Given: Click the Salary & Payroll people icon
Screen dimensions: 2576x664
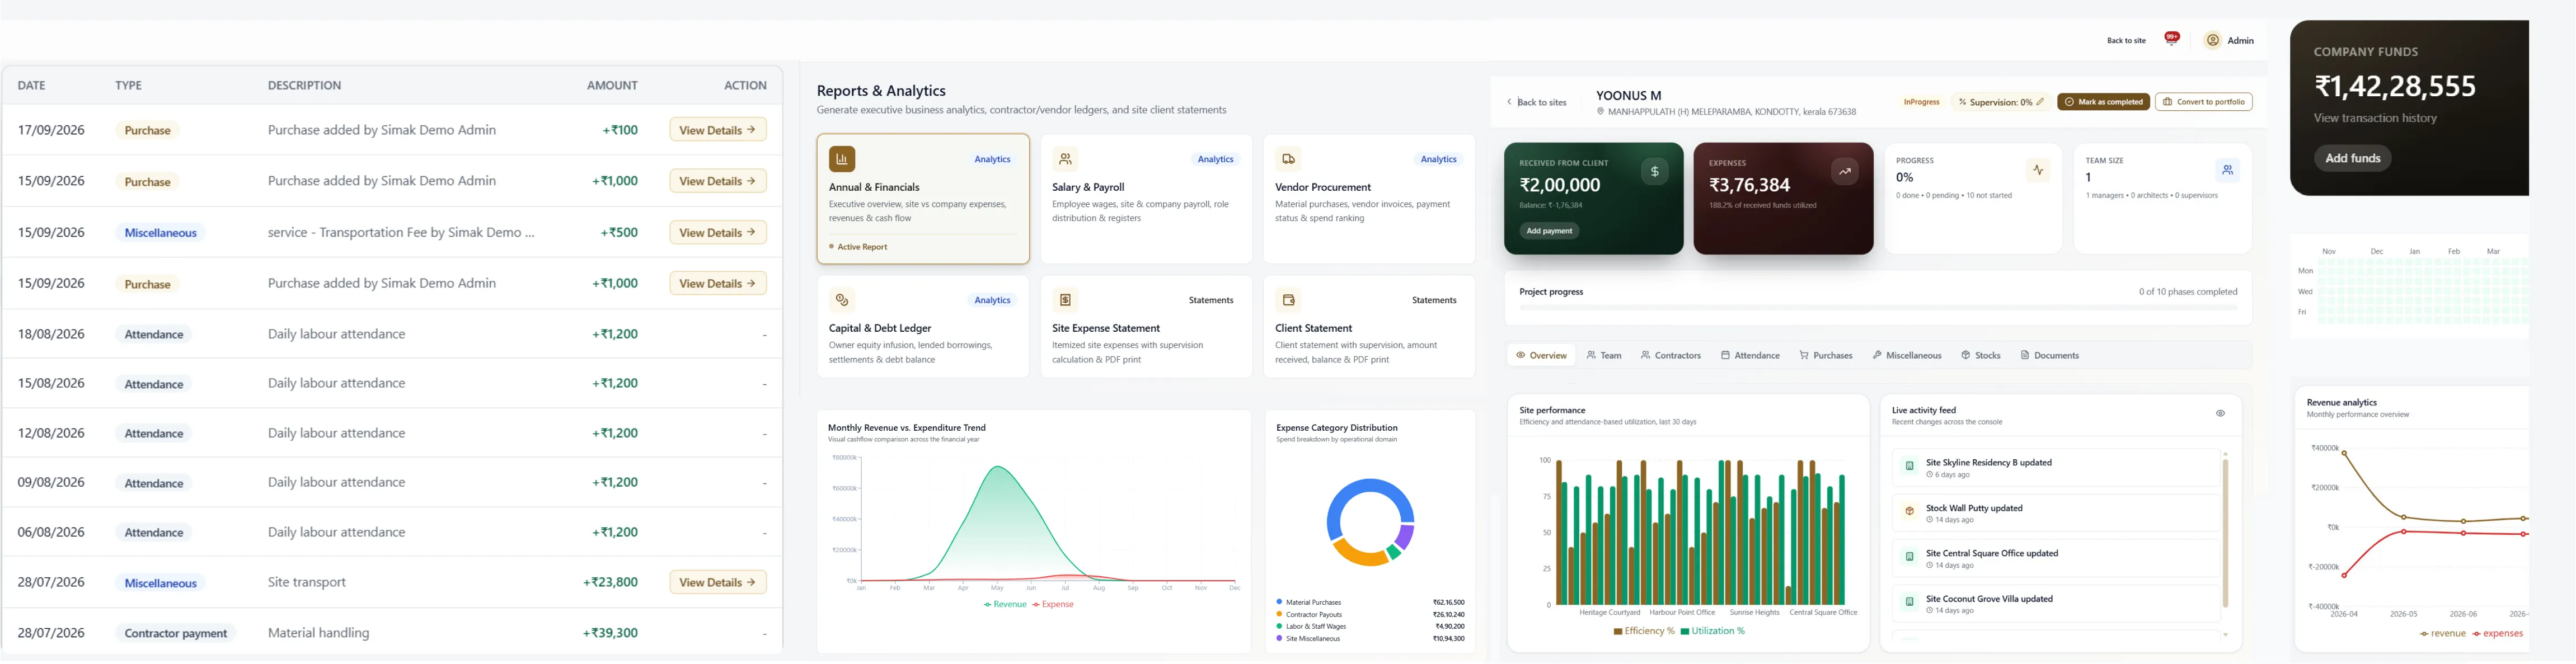Looking at the screenshot, I should (x=1065, y=159).
